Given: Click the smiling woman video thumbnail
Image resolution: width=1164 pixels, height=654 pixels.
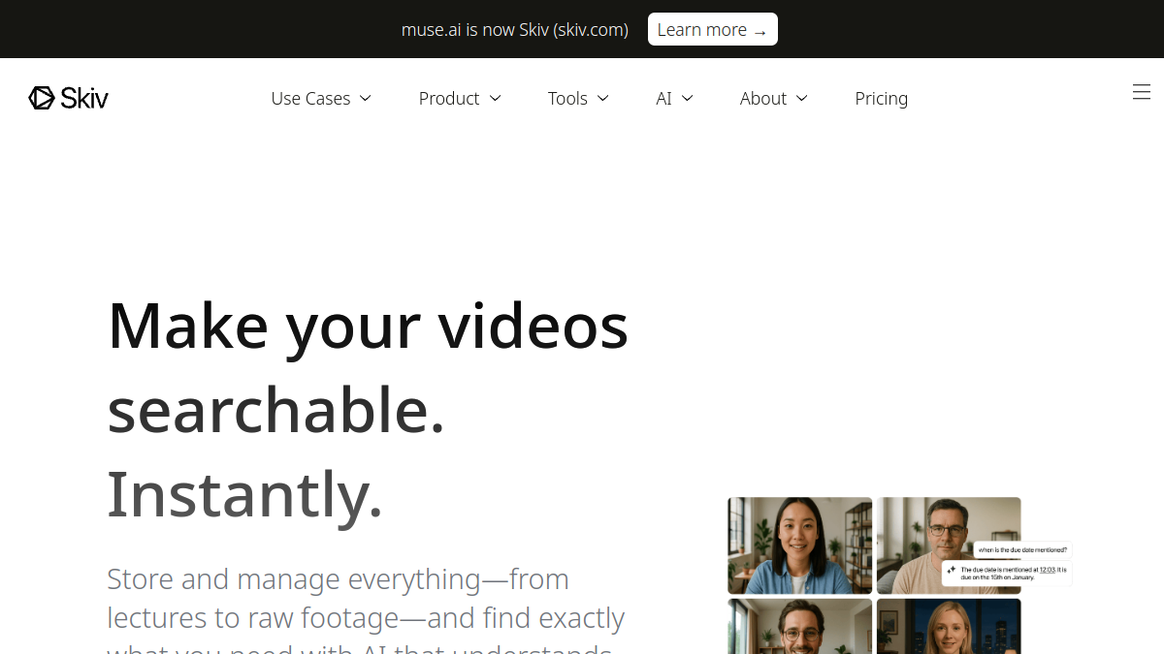Looking at the screenshot, I should [x=800, y=545].
